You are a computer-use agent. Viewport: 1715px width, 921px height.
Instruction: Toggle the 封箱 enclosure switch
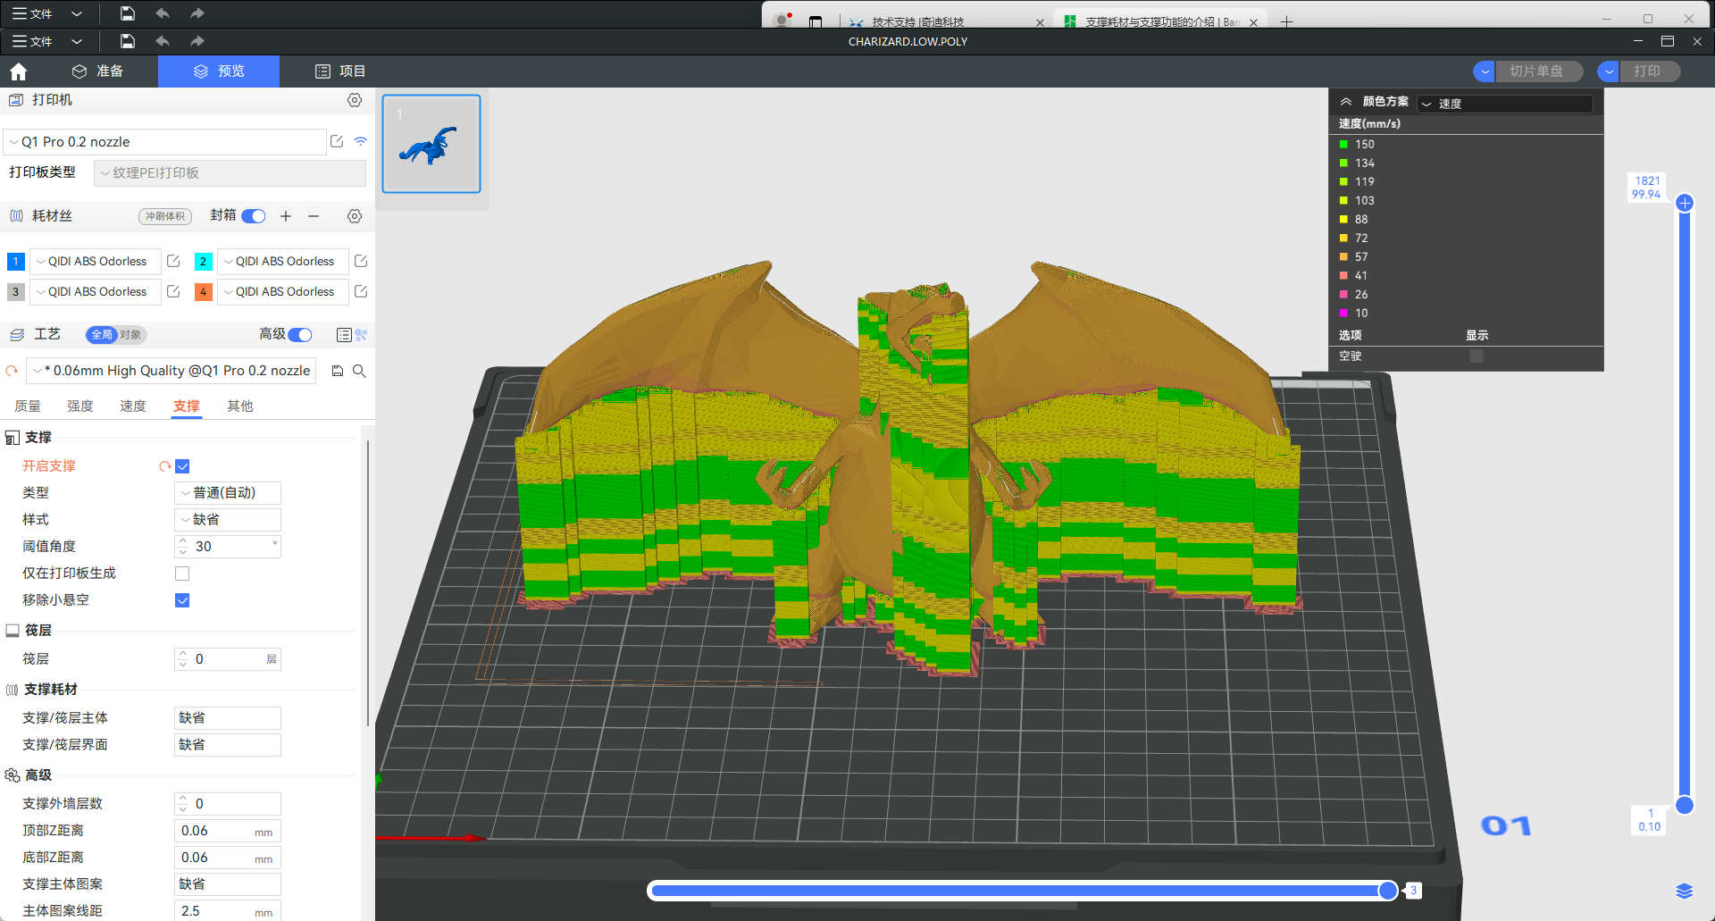(254, 216)
